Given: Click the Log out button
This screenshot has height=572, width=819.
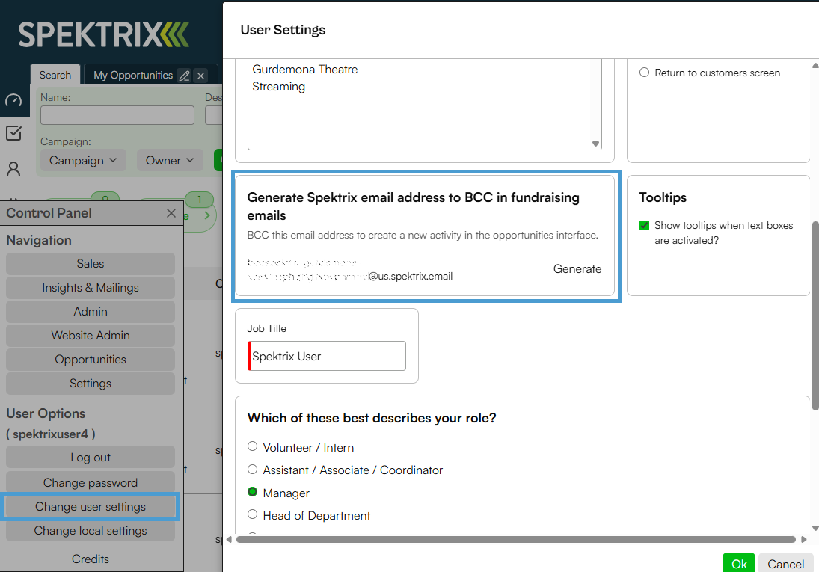Looking at the screenshot, I should point(91,458).
